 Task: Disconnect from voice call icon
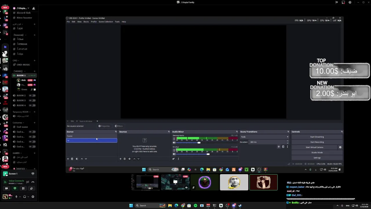[33, 182]
